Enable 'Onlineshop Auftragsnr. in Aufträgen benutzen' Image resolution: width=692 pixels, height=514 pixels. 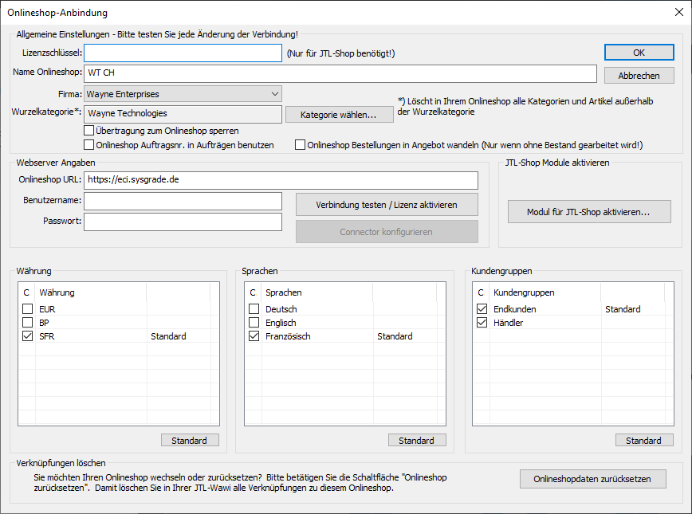tap(88, 145)
